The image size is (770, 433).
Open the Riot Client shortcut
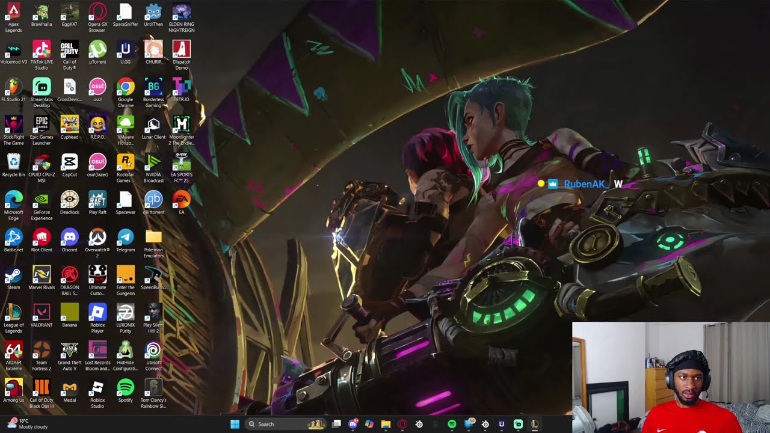pos(42,241)
